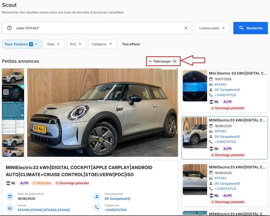Click the calendar icon beside 19/07/2026

tap(211, 79)
